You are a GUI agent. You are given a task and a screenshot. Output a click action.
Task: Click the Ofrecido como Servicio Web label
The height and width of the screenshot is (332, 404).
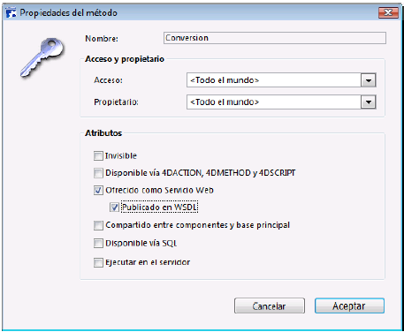159,190
